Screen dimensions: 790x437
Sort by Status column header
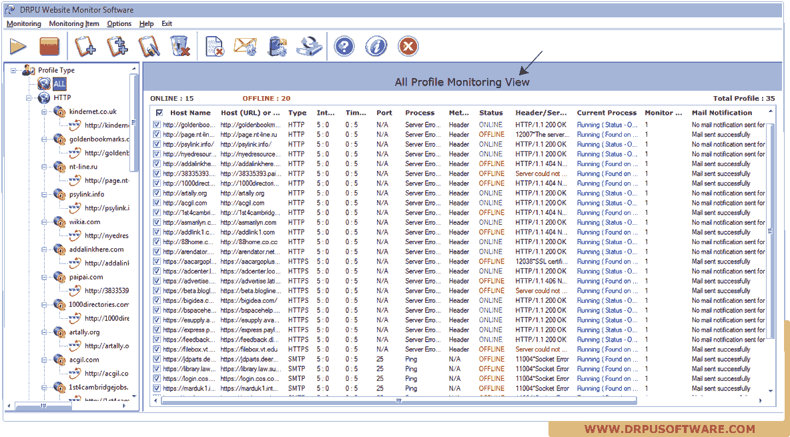(x=490, y=113)
